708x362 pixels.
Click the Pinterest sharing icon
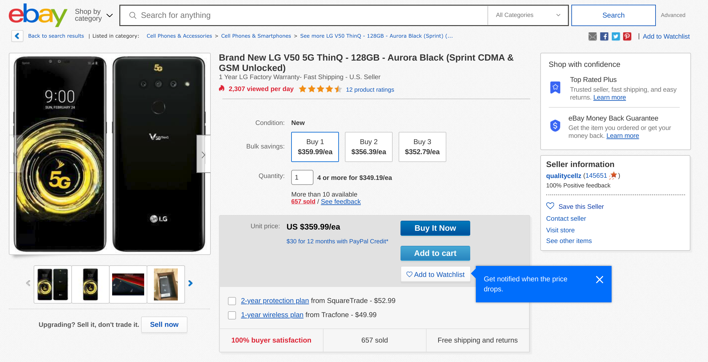(x=627, y=36)
